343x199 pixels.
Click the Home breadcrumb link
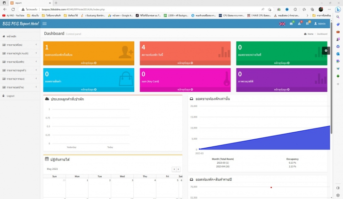(309, 34)
